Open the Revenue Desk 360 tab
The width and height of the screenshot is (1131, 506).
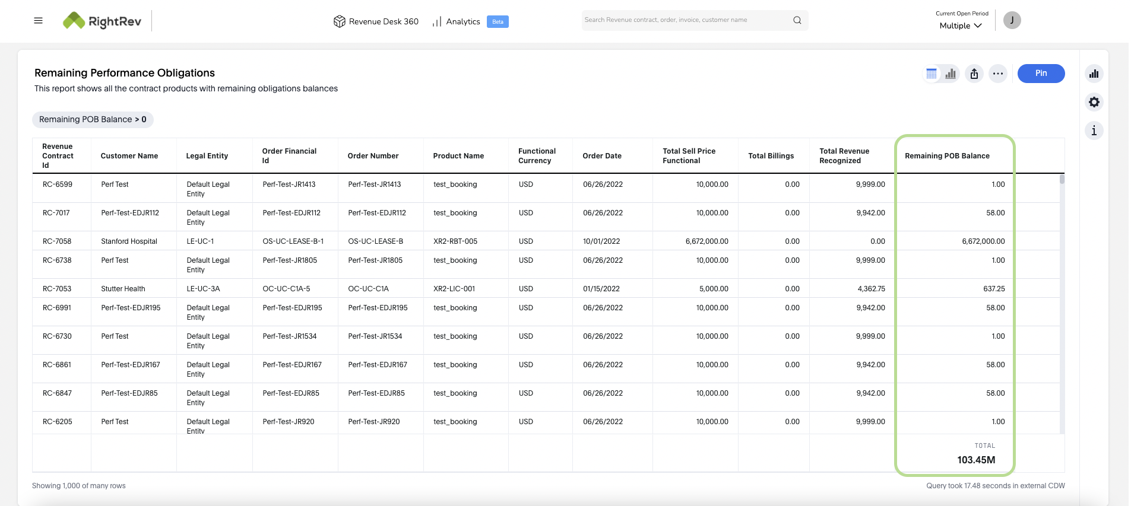[376, 21]
